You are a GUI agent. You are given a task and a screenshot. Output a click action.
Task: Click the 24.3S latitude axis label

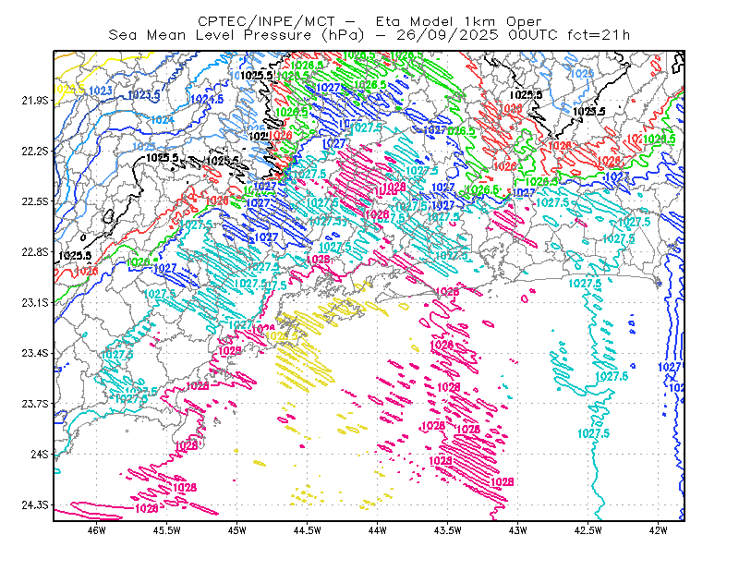pos(35,505)
